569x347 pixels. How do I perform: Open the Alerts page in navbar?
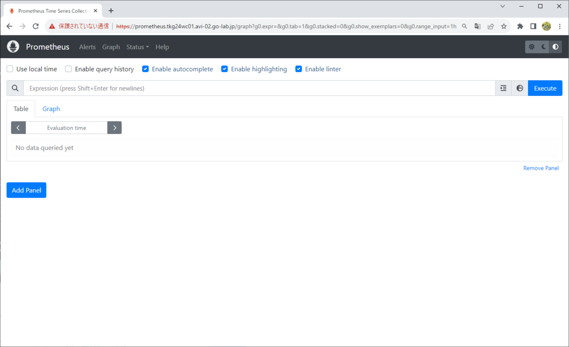point(87,47)
